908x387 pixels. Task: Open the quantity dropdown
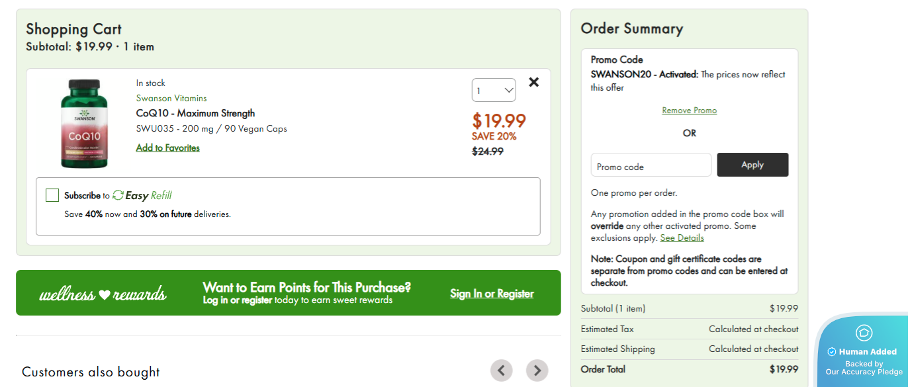click(x=493, y=90)
